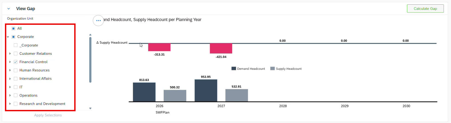
Task: Expand the IT organization unit
Action: pos(10,87)
